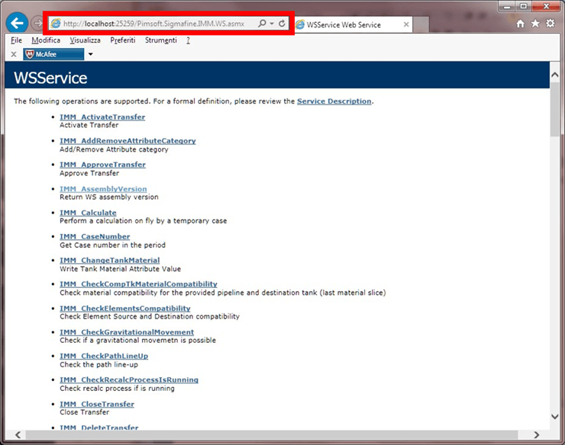
Task: Open the address bar autocomplete dropdown arrow
Action: pos(272,24)
